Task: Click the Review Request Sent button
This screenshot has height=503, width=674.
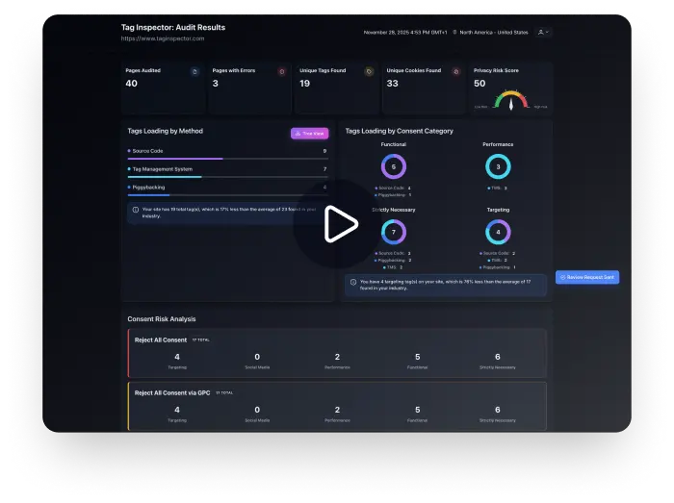Action: point(587,277)
